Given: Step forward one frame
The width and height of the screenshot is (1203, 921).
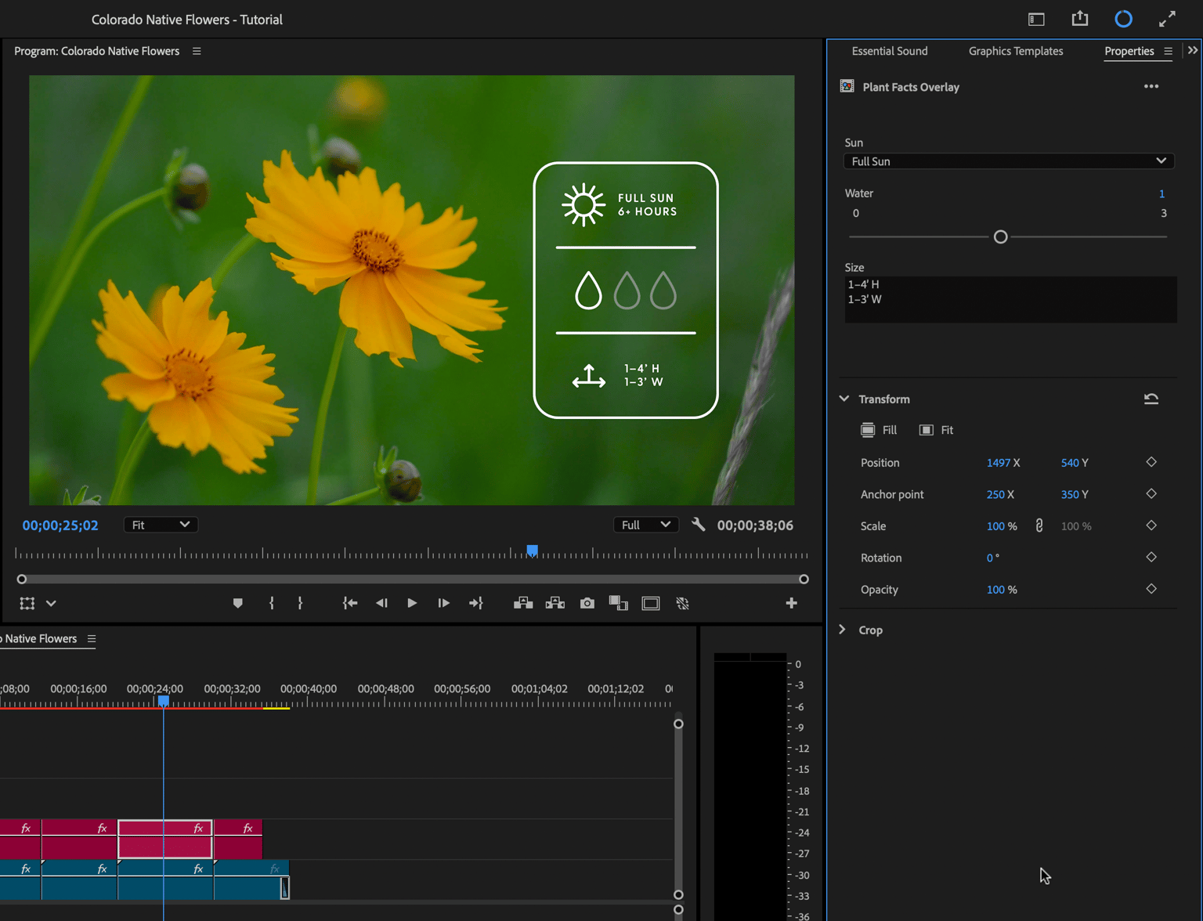Looking at the screenshot, I should 443,604.
